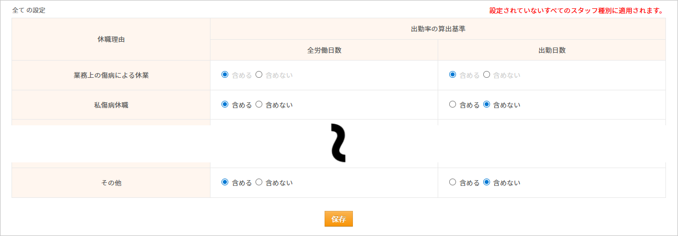678x236 pixels.
Task: Pick 含めない for その他 under 出勤日数
Action: point(486,182)
